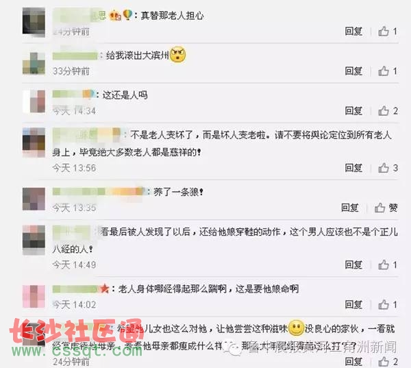Open avatar of the 养了一条狼 commenter
Screen dimensions: 411x368
[x=34, y=199]
